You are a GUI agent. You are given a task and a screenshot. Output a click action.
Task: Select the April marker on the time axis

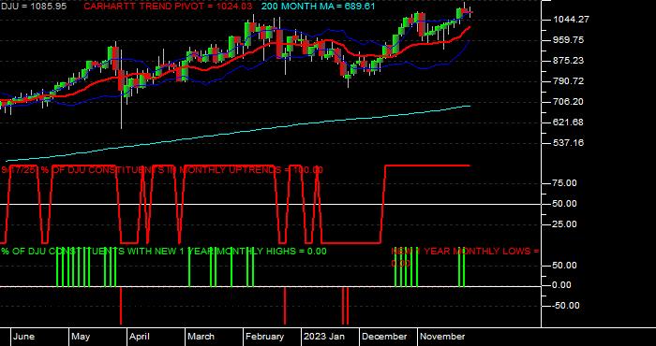(140, 337)
